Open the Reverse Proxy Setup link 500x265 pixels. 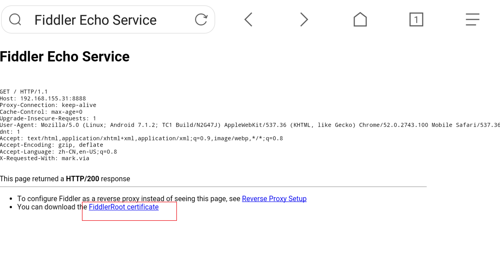click(x=274, y=199)
